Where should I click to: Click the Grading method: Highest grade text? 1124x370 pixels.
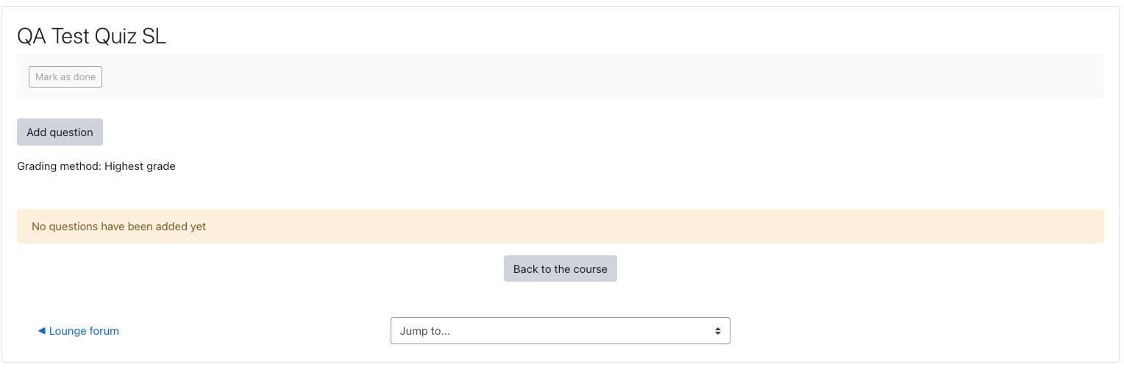[x=96, y=166]
